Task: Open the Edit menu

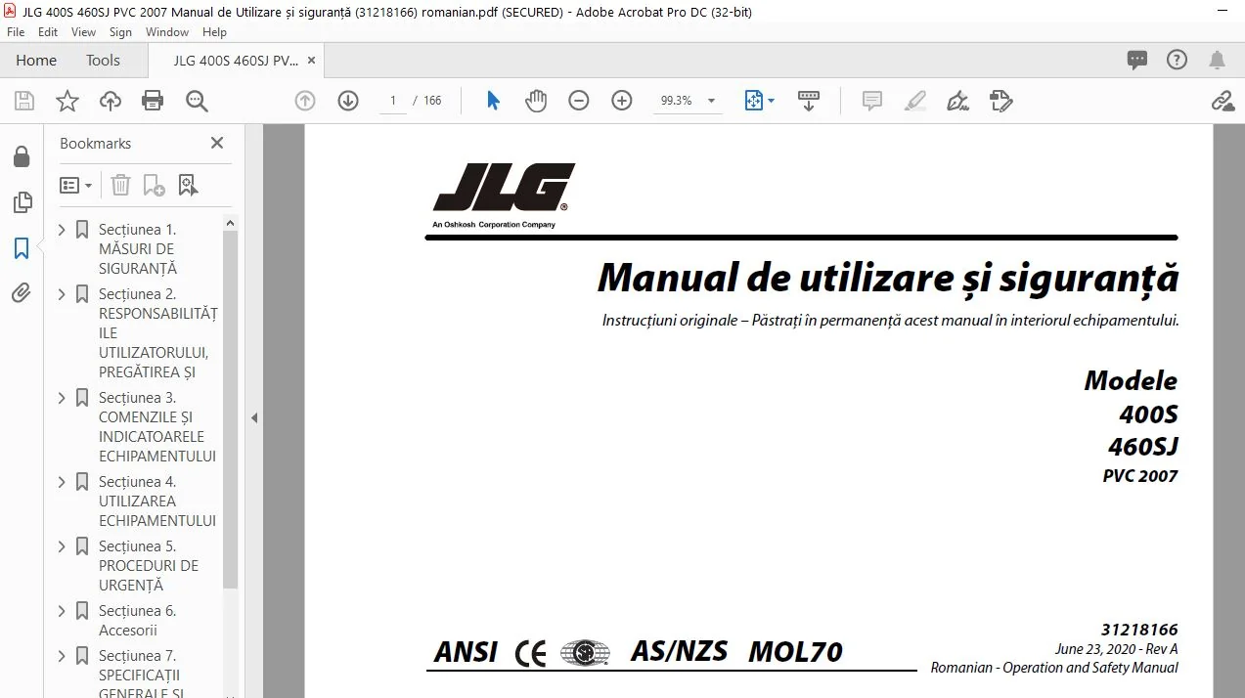Action: click(48, 32)
